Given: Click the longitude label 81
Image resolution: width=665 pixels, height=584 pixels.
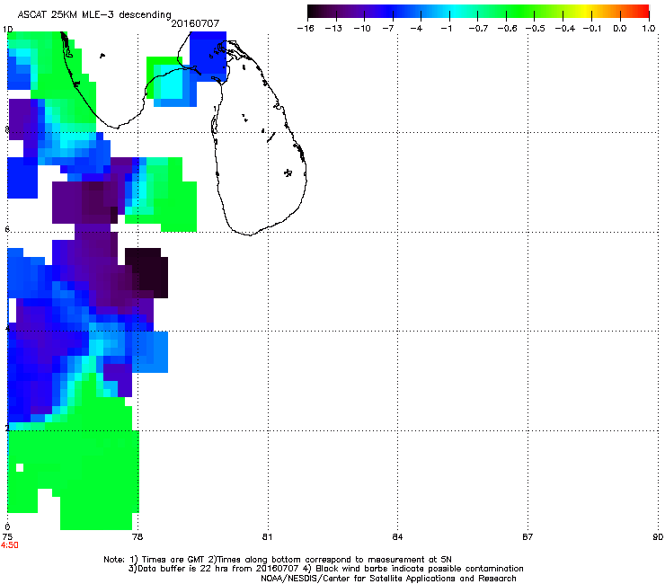Looking at the screenshot, I should pyautogui.click(x=267, y=537).
